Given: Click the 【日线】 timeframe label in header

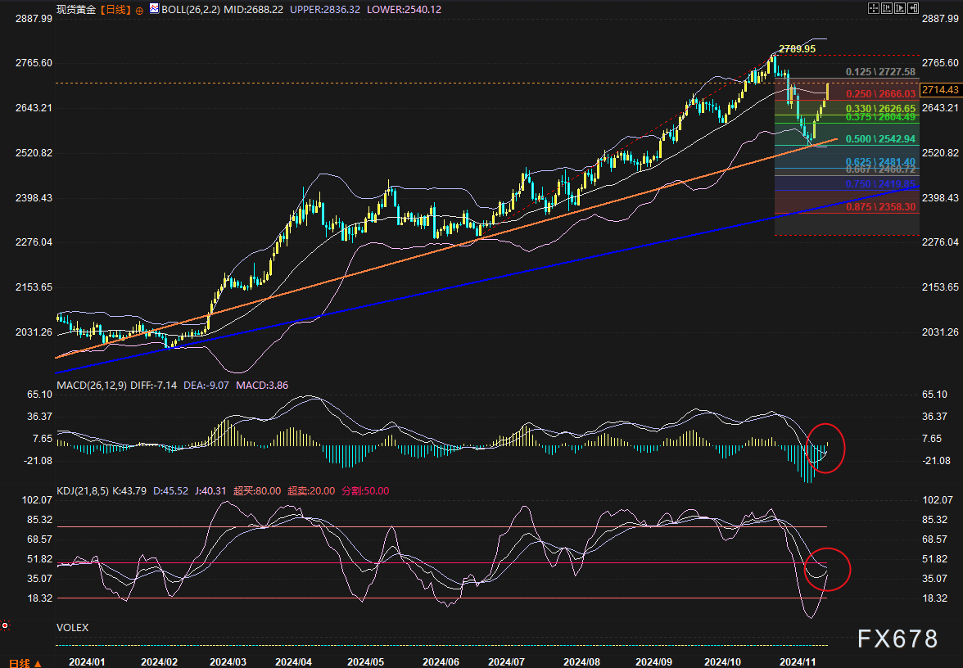Looking at the screenshot, I should click(x=115, y=10).
